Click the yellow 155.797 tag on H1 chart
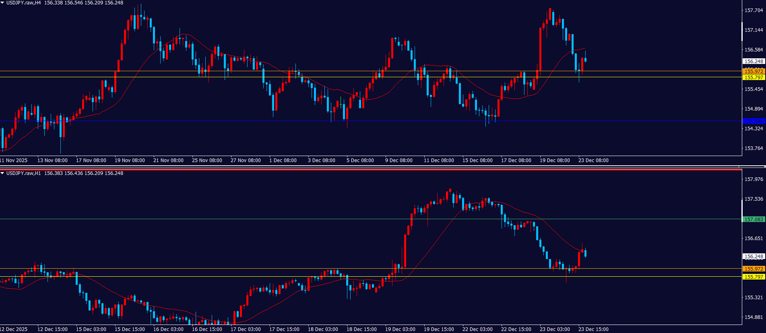 tap(754, 277)
